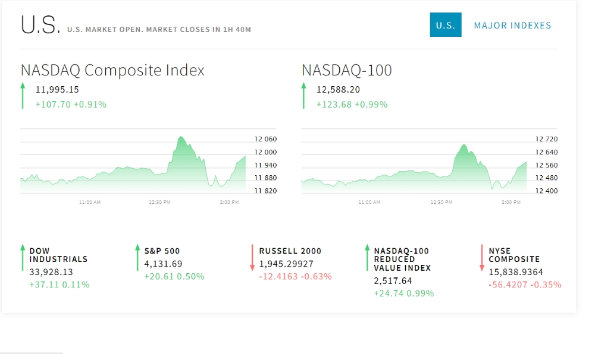Select Russell value 1,945.29927
This screenshot has height=354, width=595.
click(287, 264)
